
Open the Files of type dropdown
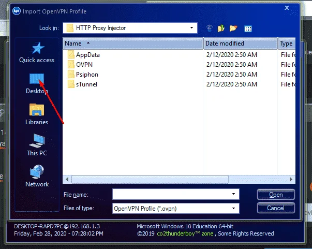coord(233,209)
